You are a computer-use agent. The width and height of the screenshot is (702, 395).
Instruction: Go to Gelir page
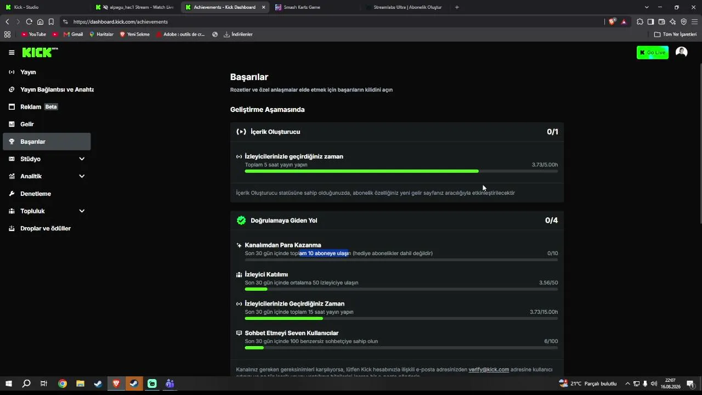pyautogui.click(x=47, y=124)
